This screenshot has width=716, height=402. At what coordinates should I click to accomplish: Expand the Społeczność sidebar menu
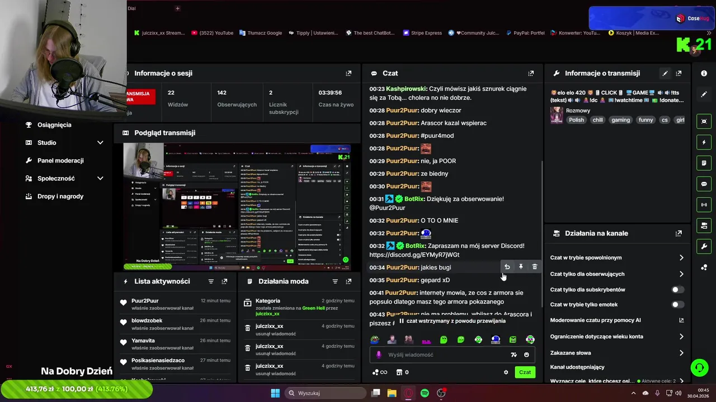click(100, 179)
